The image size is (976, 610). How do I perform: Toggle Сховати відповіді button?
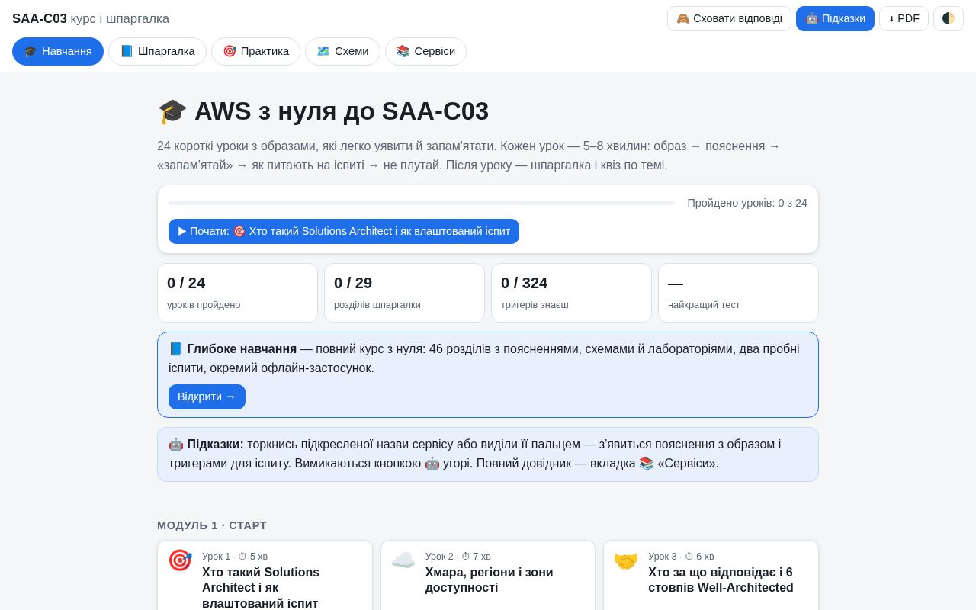(729, 18)
